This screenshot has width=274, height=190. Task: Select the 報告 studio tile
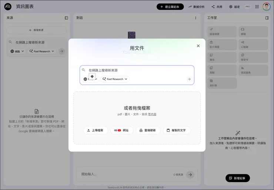(222, 57)
